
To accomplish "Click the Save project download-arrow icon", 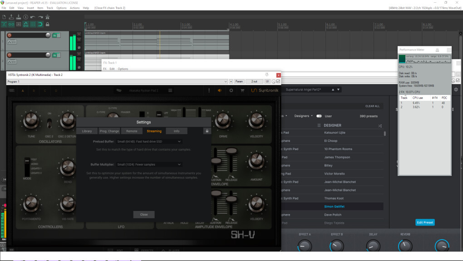I will click(x=18, y=17).
